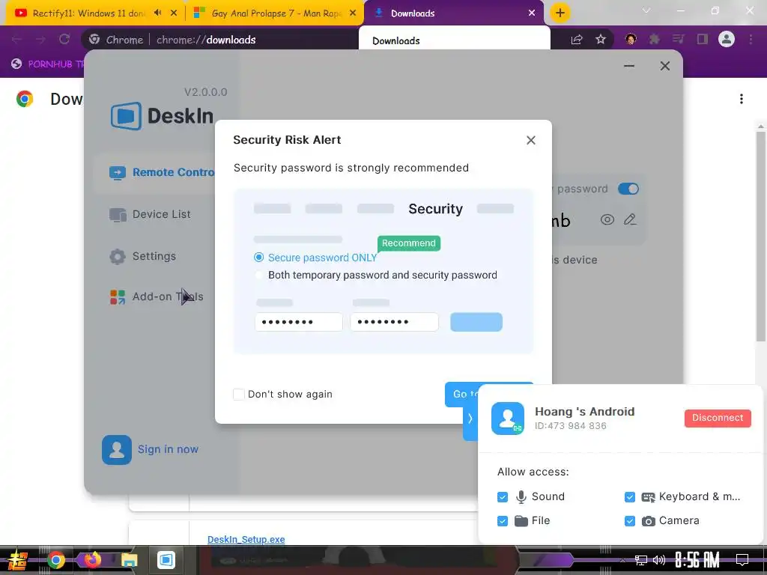This screenshot has width=767, height=575.
Task: Select Both temporary and security password option
Action: (258, 275)
